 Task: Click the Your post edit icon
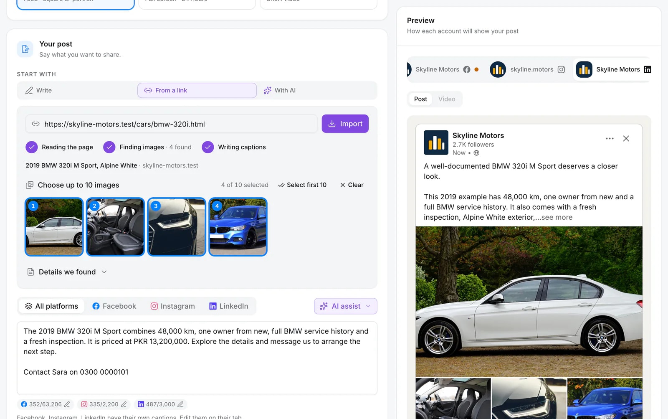25,49
